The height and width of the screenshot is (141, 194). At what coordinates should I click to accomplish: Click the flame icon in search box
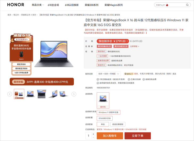click(167, 5)
